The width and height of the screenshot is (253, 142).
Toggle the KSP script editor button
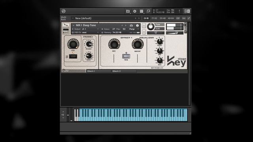[178, 19]
